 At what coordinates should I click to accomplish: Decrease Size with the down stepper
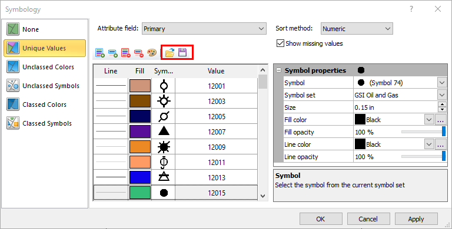(x=442, y=110)
